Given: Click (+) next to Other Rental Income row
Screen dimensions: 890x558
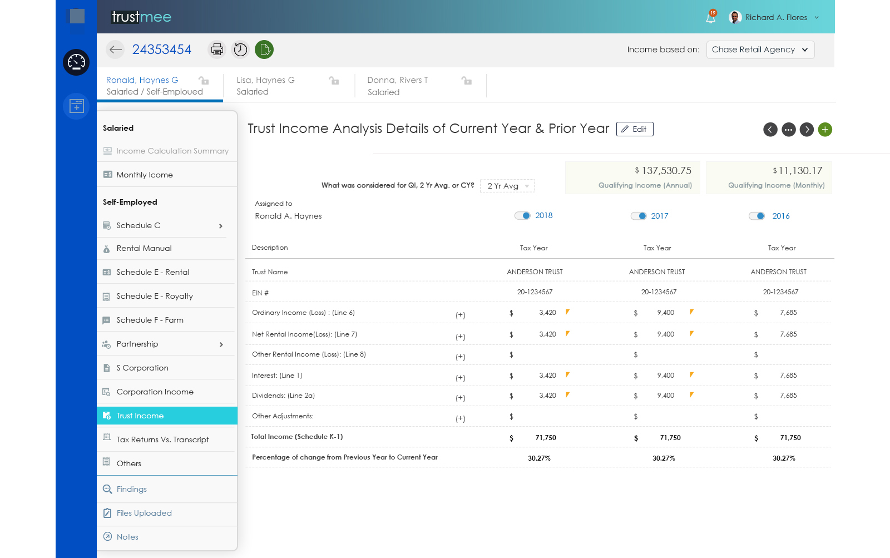Looking at the screenshot, I should (x=461, y=357).
